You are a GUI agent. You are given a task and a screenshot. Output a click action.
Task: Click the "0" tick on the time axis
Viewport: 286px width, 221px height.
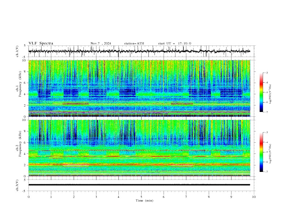29,197
